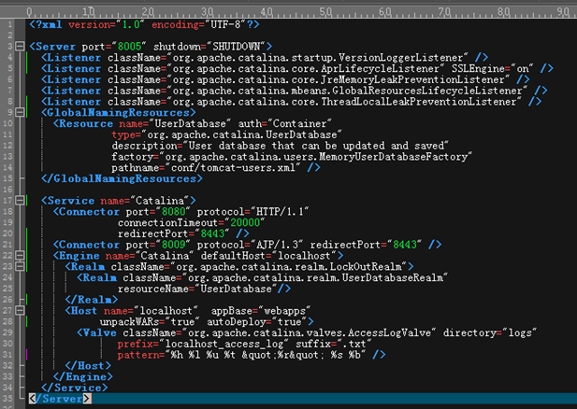The width and height of the screenshot is (577, 409).
Task: Select line number 18 in gutter
Action: [x=7, y=212]
